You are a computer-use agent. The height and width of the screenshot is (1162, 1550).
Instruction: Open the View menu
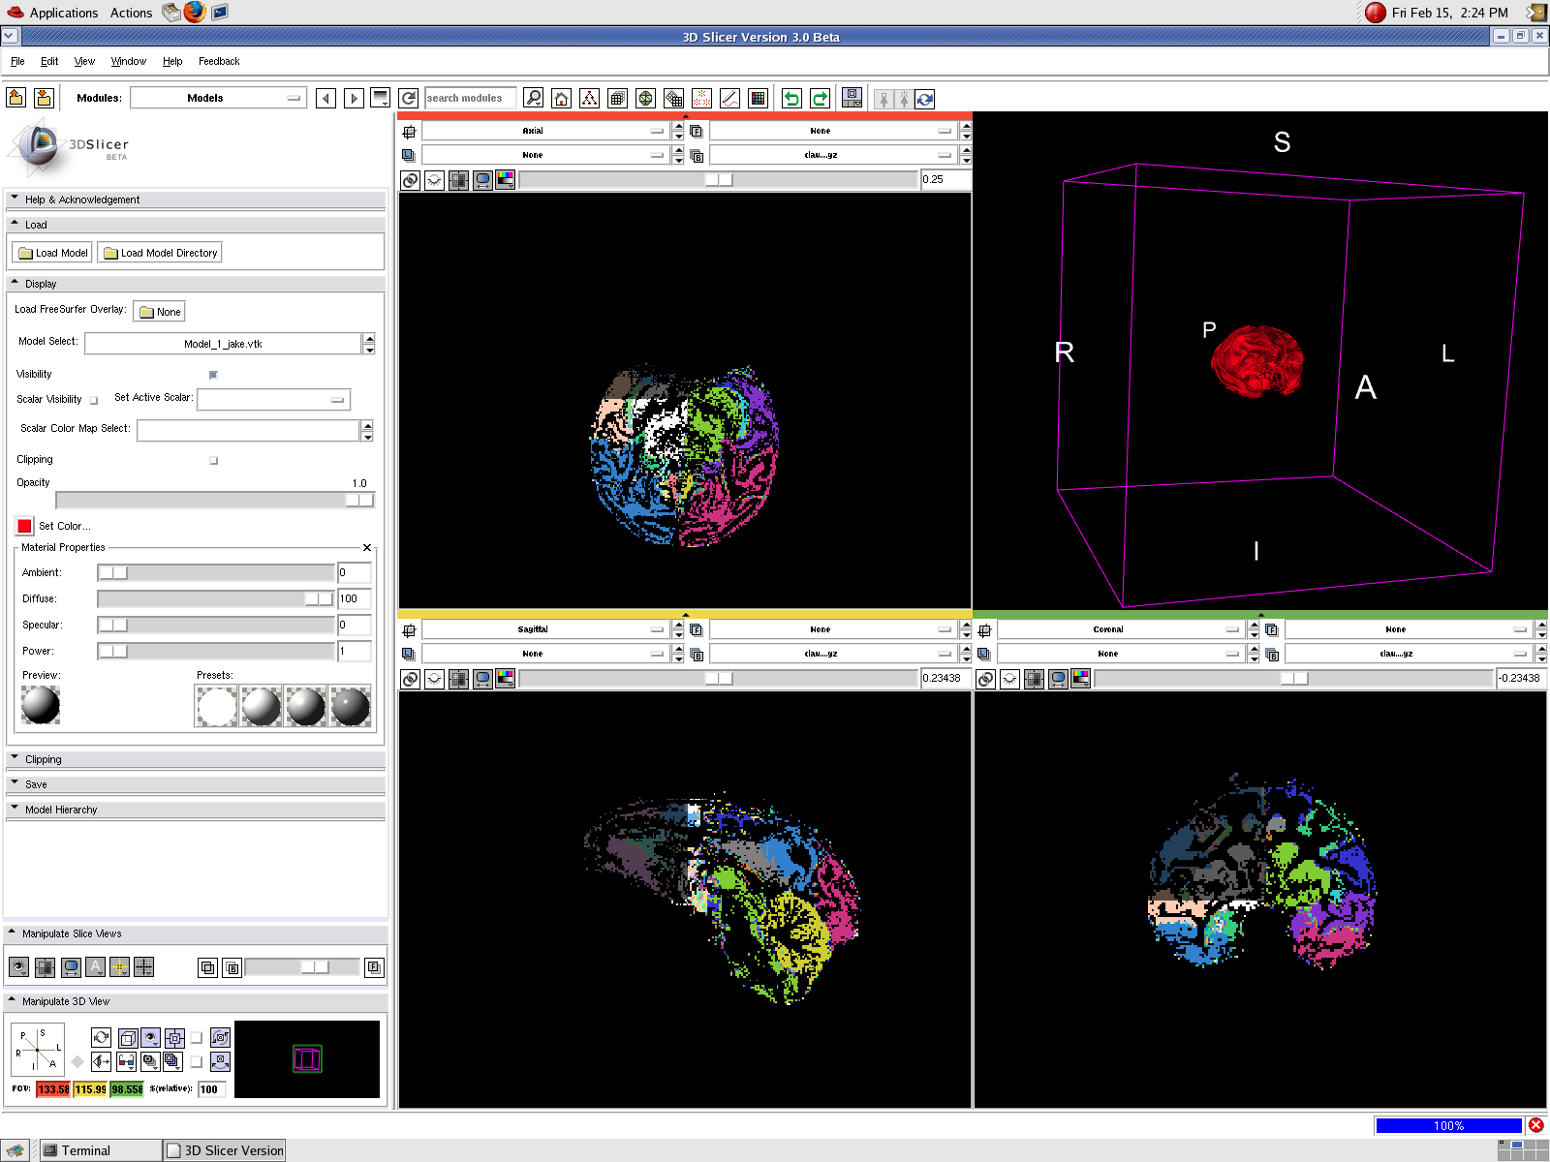click(84, 61)
